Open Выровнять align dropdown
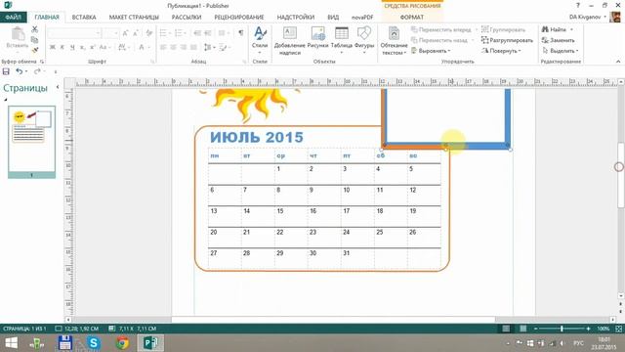 point(431,51)
